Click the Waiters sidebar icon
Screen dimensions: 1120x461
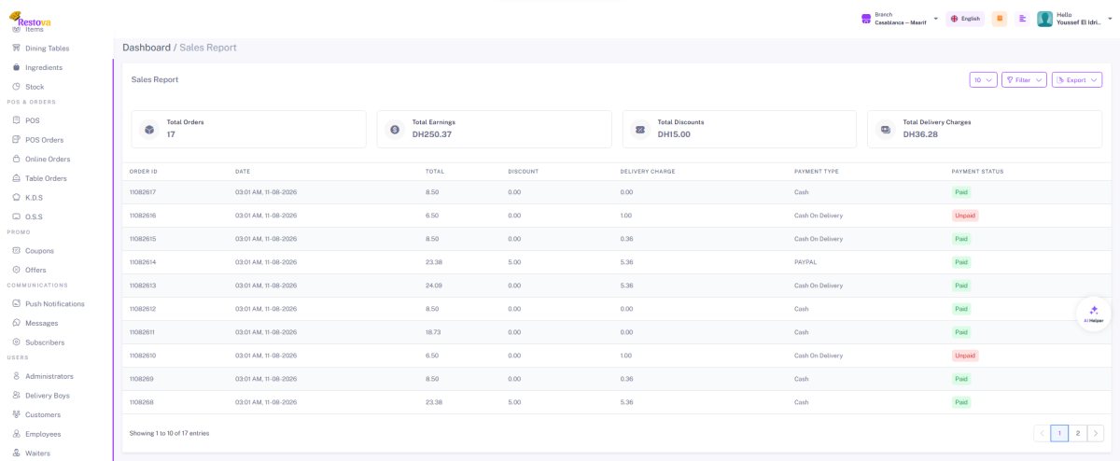[16, 454]
